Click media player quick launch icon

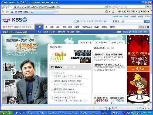click(x=24, y=113)
